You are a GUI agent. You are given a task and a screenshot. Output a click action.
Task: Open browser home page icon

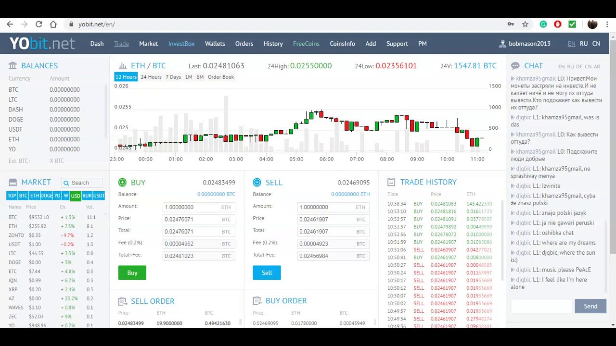[53, 24]
